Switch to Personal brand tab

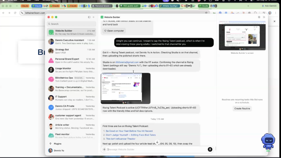click(x=102, y=6)
